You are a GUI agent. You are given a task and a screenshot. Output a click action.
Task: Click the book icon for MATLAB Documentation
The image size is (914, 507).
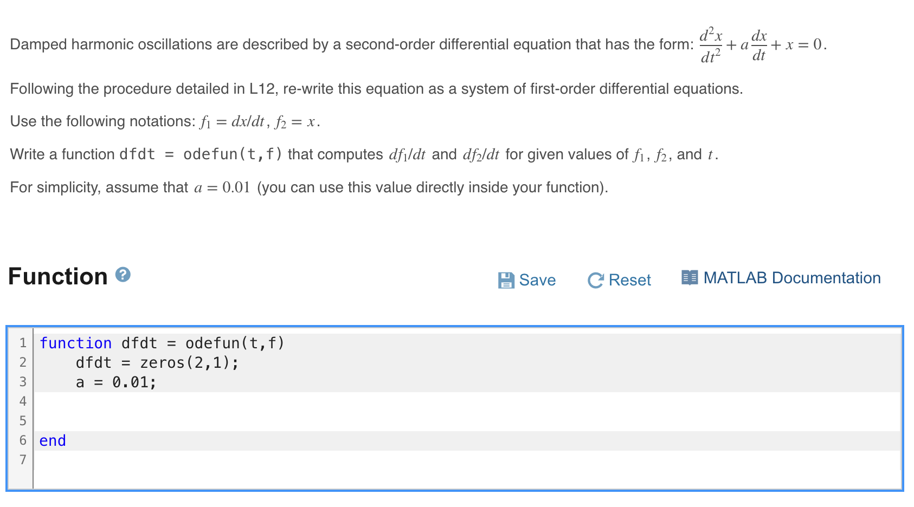(690, 278)
